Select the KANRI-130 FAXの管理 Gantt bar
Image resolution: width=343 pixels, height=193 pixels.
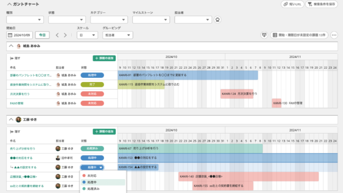point(277,103)
